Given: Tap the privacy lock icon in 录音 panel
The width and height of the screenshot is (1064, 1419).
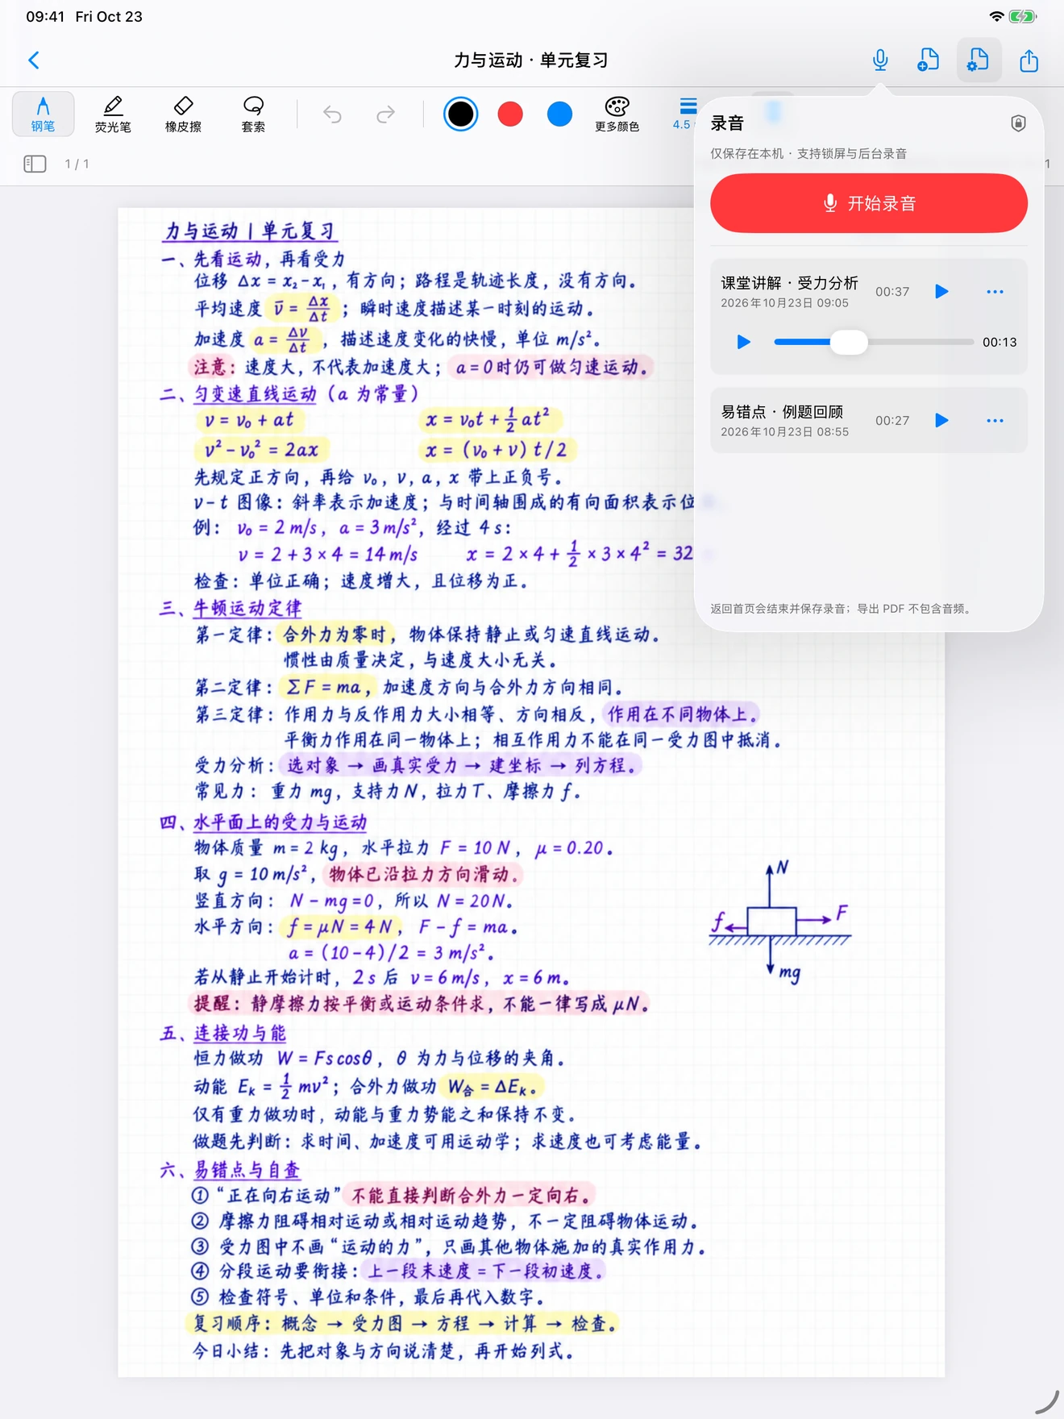Looking at the screenshot, I should [x=1018, y=123].
